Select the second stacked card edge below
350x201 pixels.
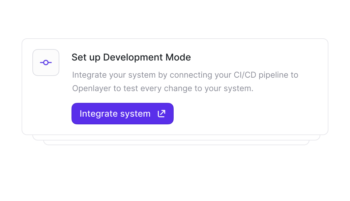[176, 138]
